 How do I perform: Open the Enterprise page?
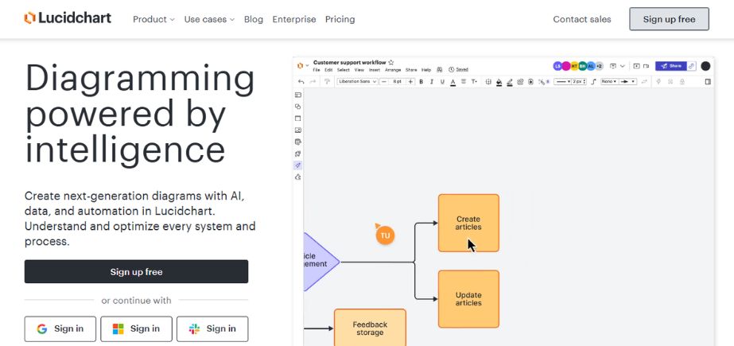[x=294, y=19]
